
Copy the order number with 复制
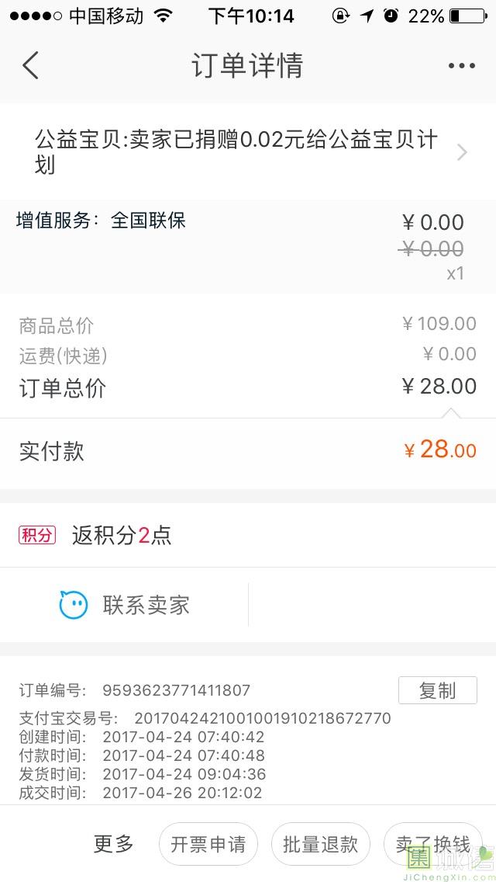(x=437, y=690)
